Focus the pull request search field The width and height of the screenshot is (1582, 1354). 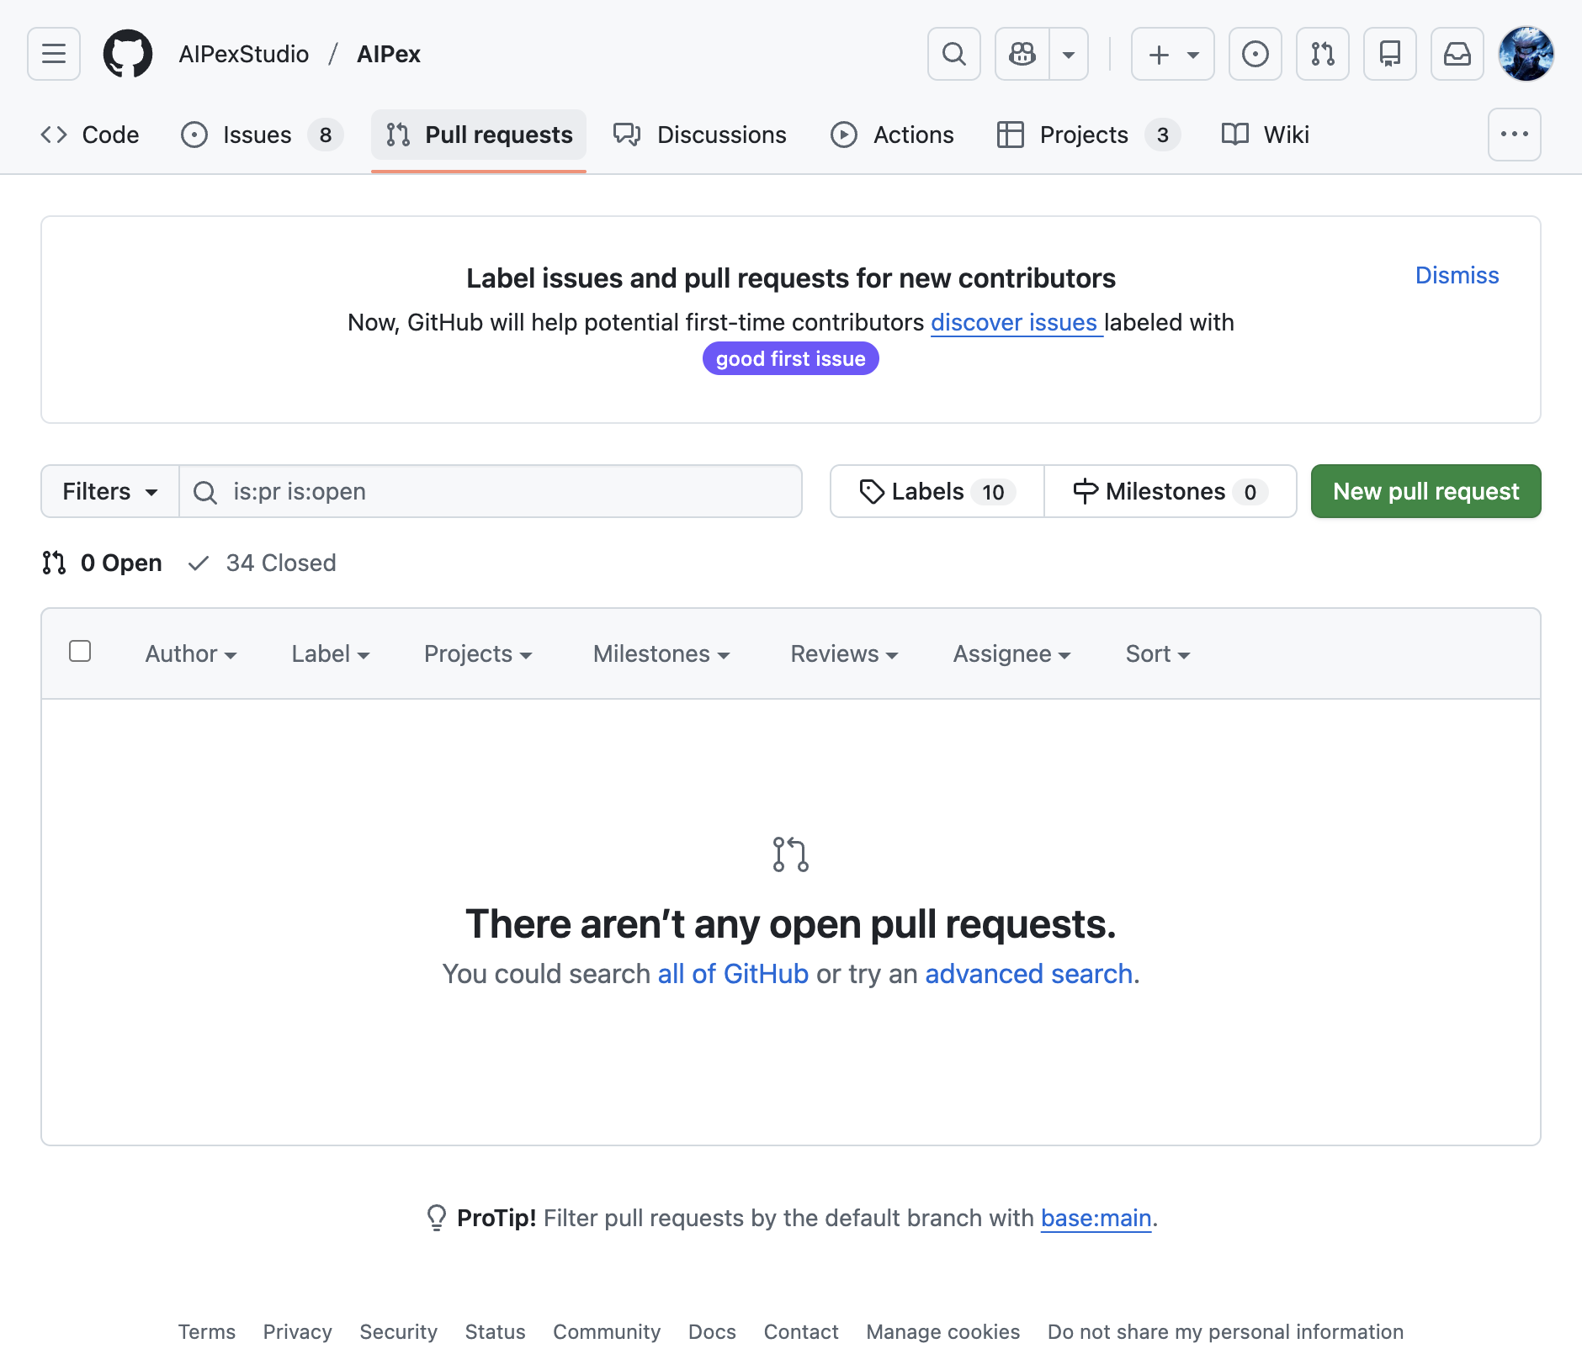[505, 491]
